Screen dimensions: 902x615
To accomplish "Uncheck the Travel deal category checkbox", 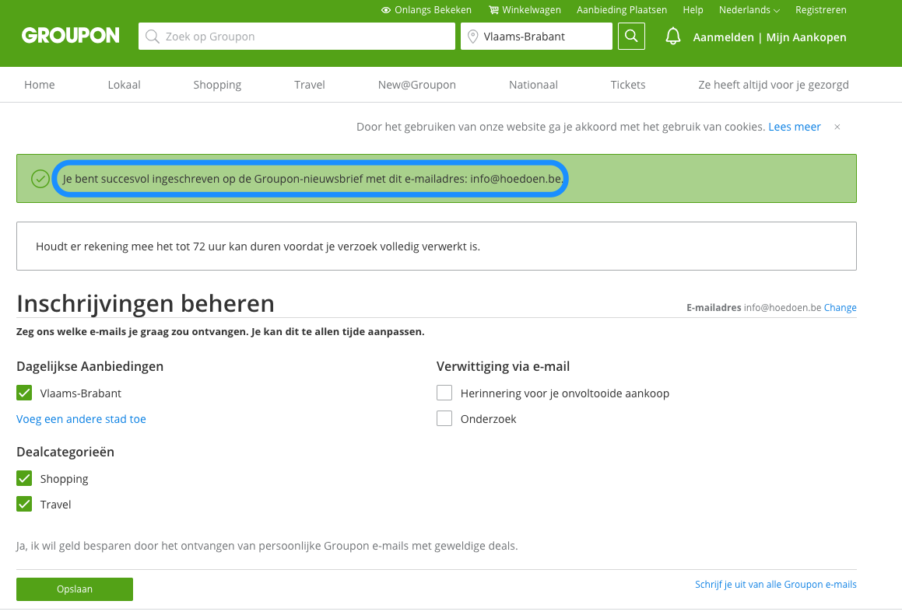I will (24, 504).
